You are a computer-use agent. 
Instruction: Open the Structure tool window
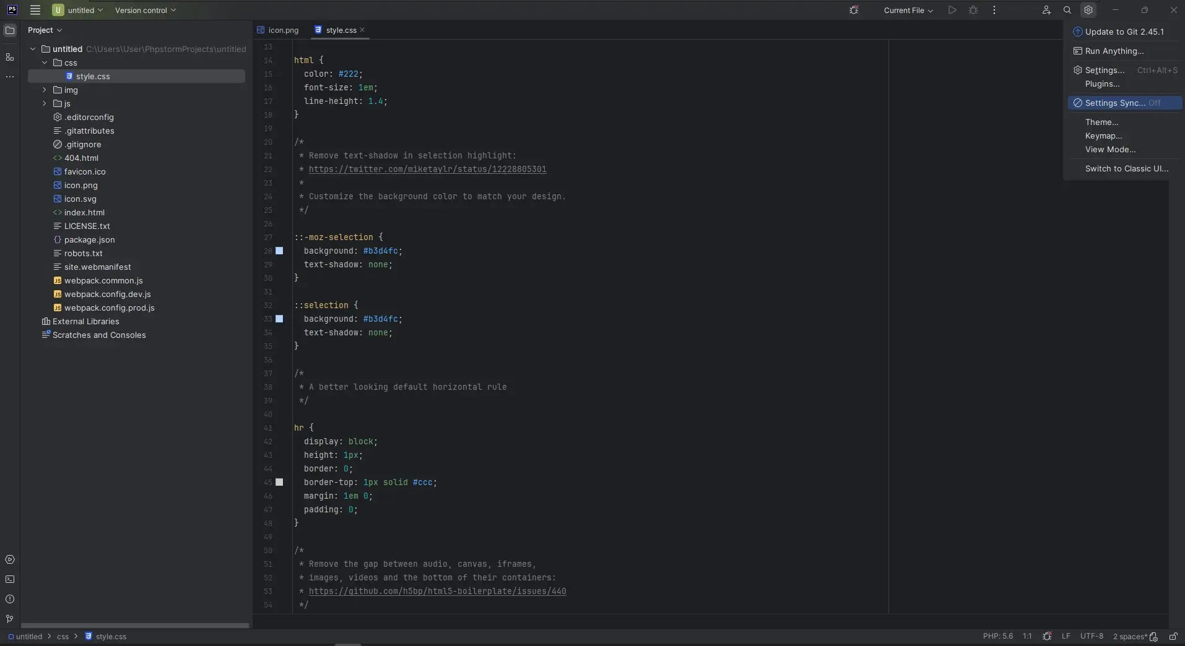[x=10, y=58]
